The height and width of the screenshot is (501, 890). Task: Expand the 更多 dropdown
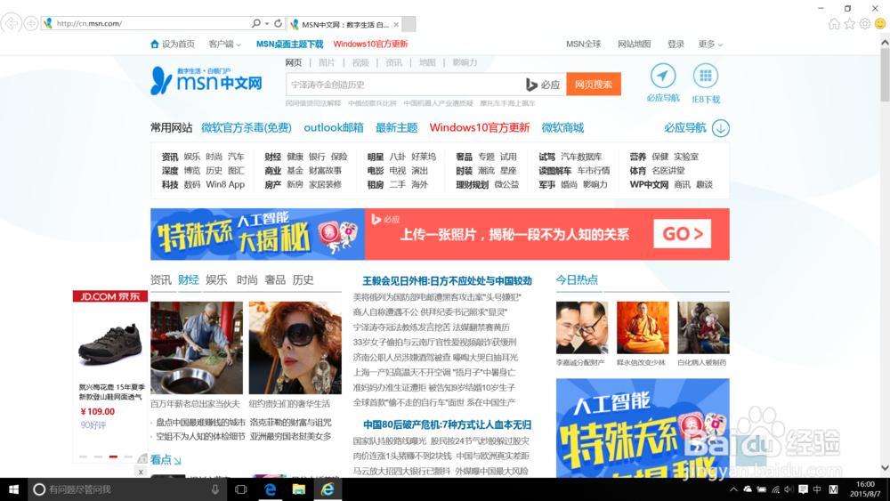[x=710, y=44]
